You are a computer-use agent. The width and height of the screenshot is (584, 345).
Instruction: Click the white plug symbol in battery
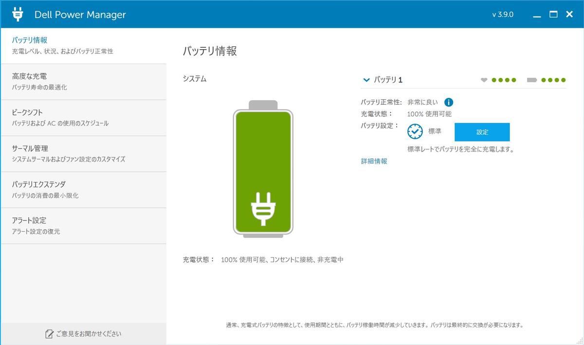click(263, 208)
